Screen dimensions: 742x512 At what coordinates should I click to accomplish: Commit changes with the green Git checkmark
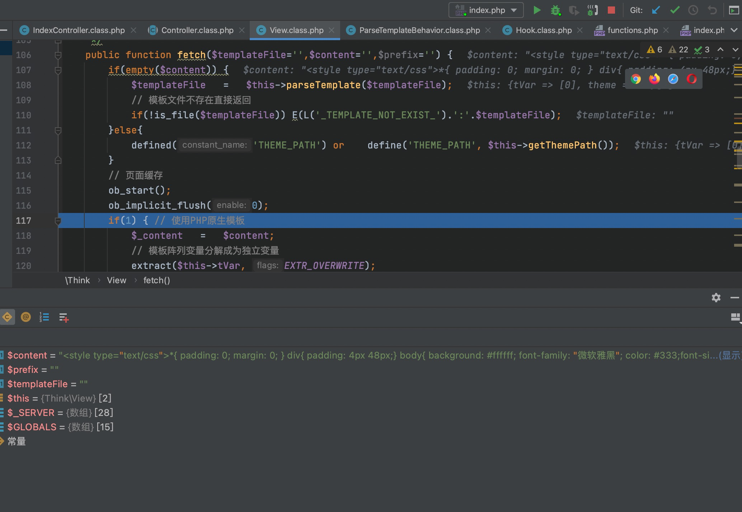[675, 10]
